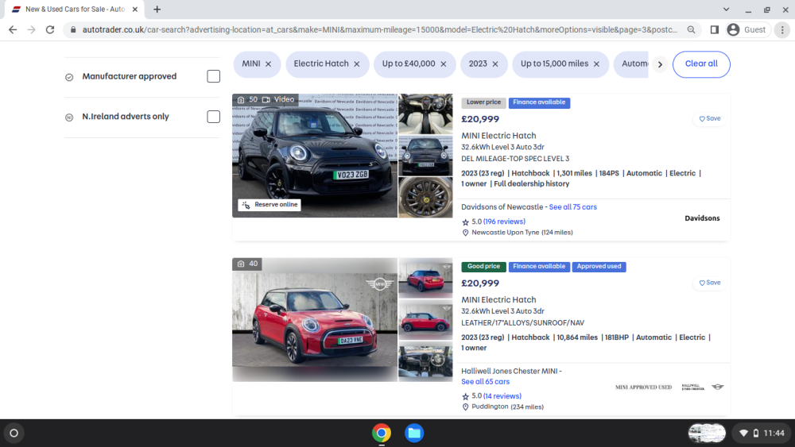Image resolution: width=795 pixels, height=447 pixels.
Task: View black MINI front view thumbnail
Action: coord(425,156)
